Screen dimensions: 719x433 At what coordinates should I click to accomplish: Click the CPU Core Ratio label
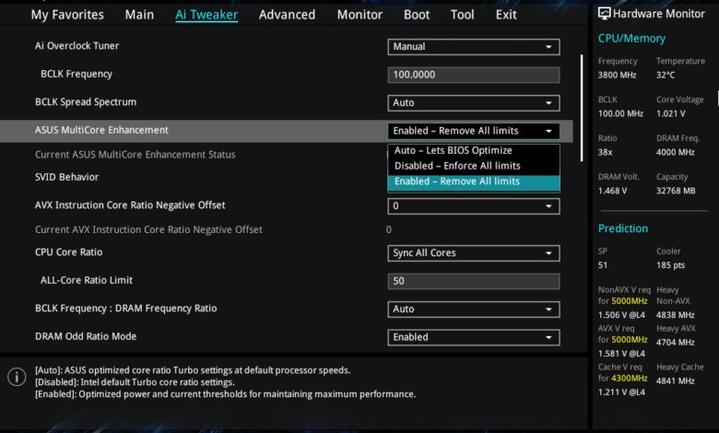69,252
